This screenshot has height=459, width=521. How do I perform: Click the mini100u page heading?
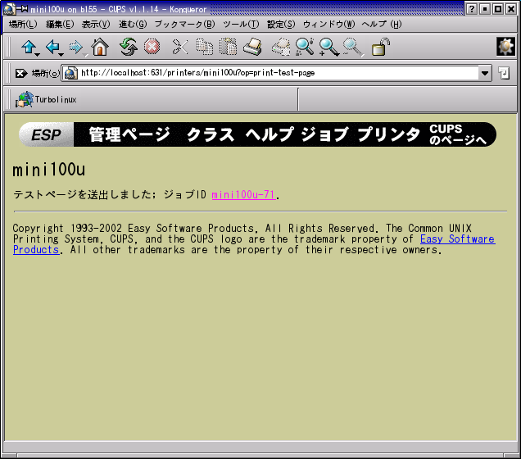coord(49,170)
